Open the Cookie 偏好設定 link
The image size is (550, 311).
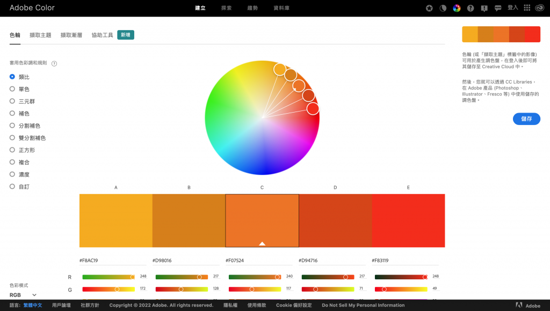(x=294, y=306)
